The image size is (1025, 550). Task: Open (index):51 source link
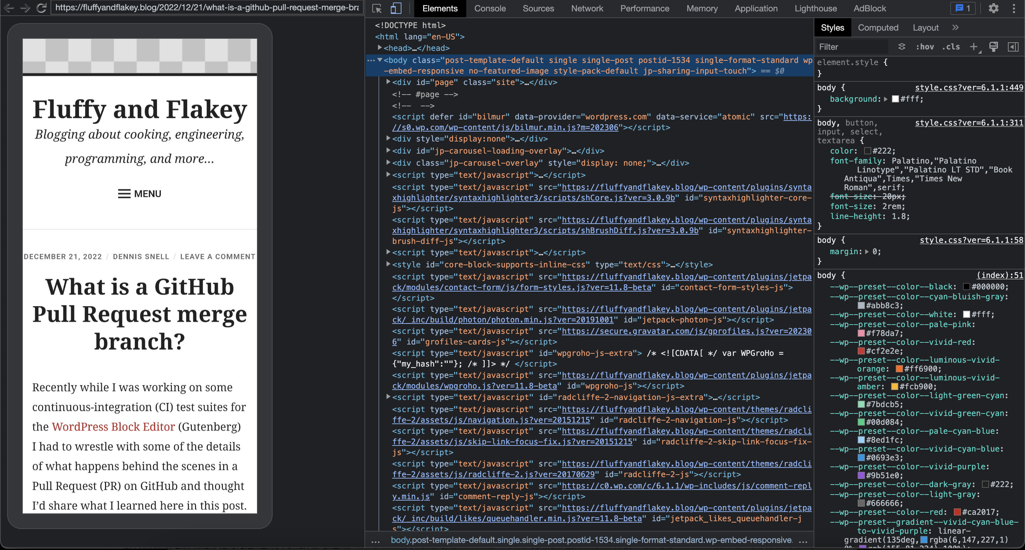pyautogui.click(x=999, y=275)
